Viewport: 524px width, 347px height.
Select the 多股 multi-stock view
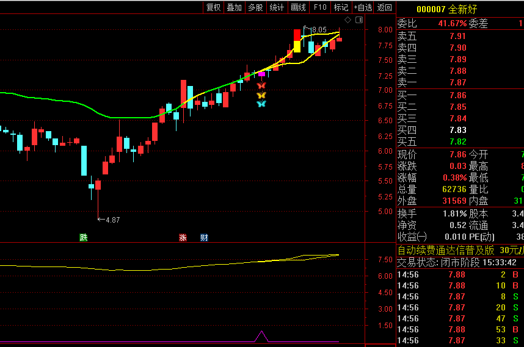click(256, 7)
